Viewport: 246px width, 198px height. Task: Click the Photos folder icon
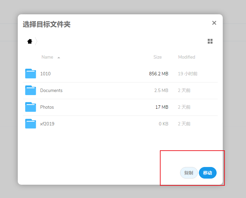pyautogui.click(x=31, y=107)
